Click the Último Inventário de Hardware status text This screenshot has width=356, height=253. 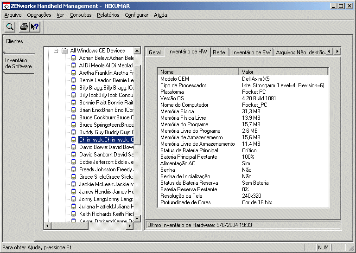(200, 225)
